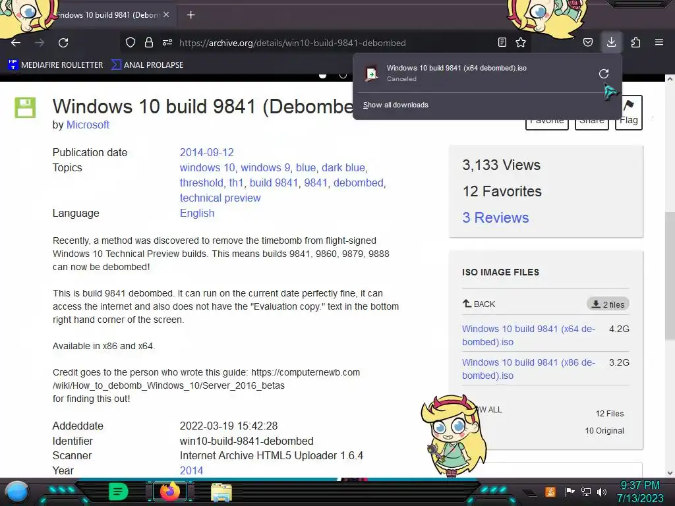Click the downloaded ISO file icon

coord(371,74)
